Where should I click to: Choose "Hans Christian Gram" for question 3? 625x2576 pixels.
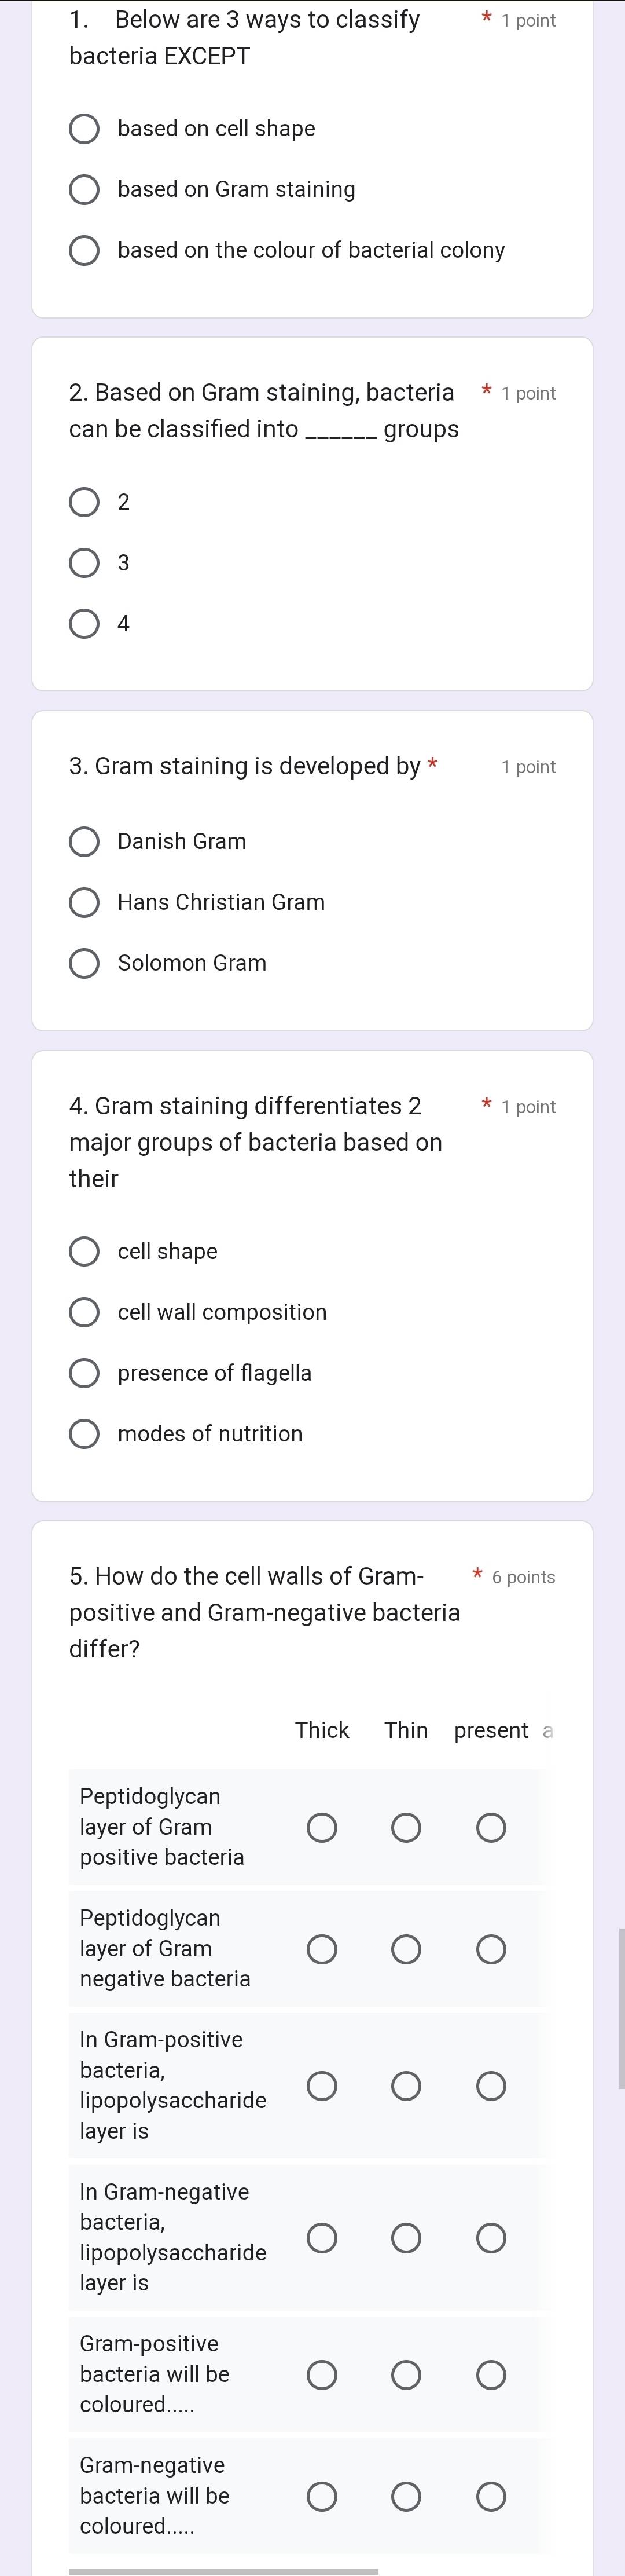tap(84, 903)
